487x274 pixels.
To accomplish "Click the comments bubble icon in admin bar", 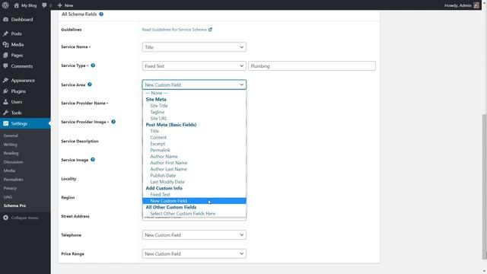I will point(44,5).
